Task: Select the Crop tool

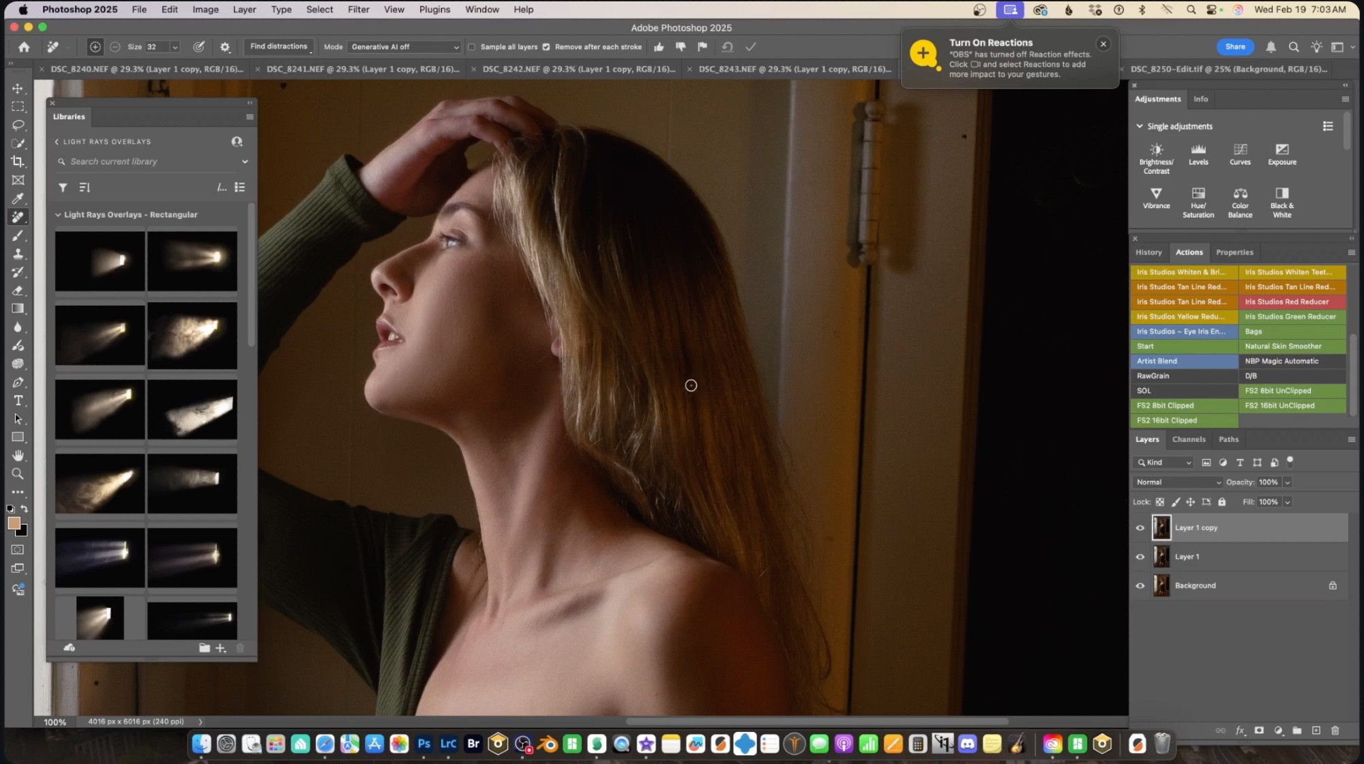Action: pyautogui.click(x=18, y=162)
